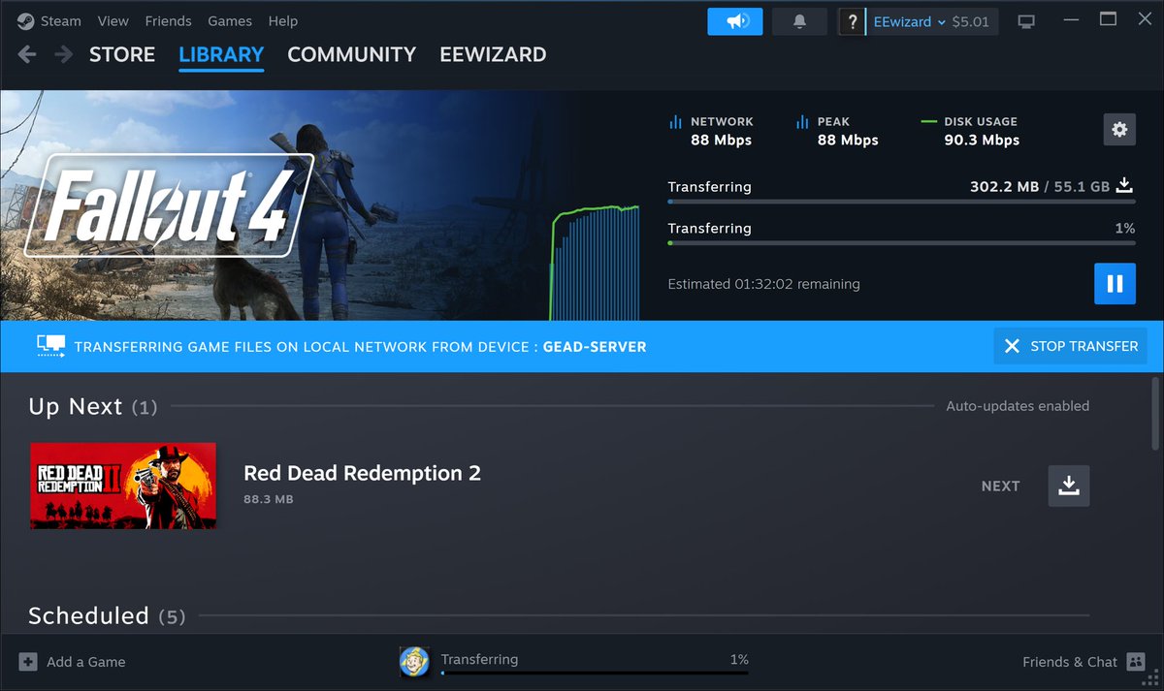Click the Friends & Chat people icon
The image size is (1164, 691).
1136,662
